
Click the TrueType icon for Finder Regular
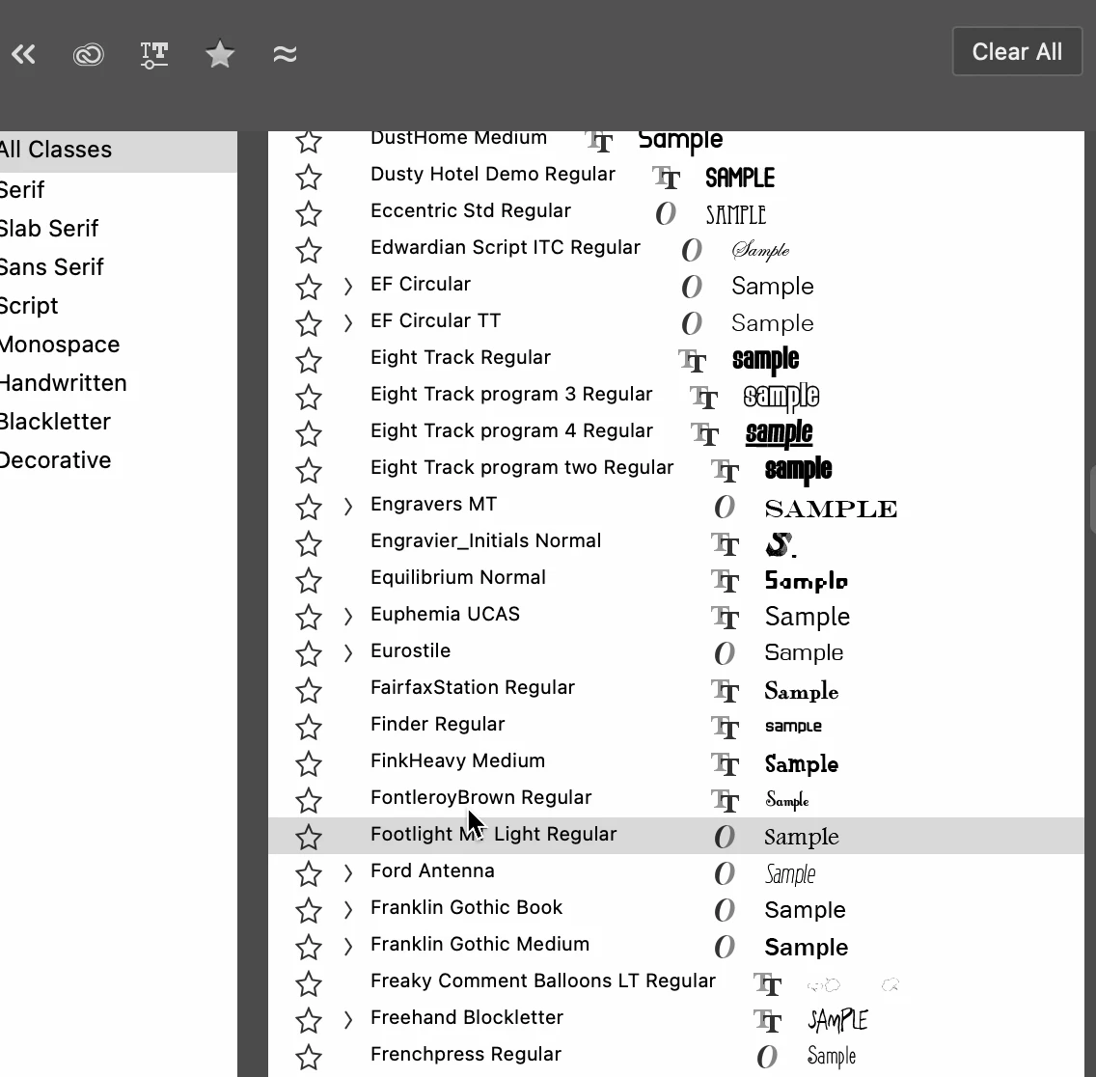tap(725, 728)
